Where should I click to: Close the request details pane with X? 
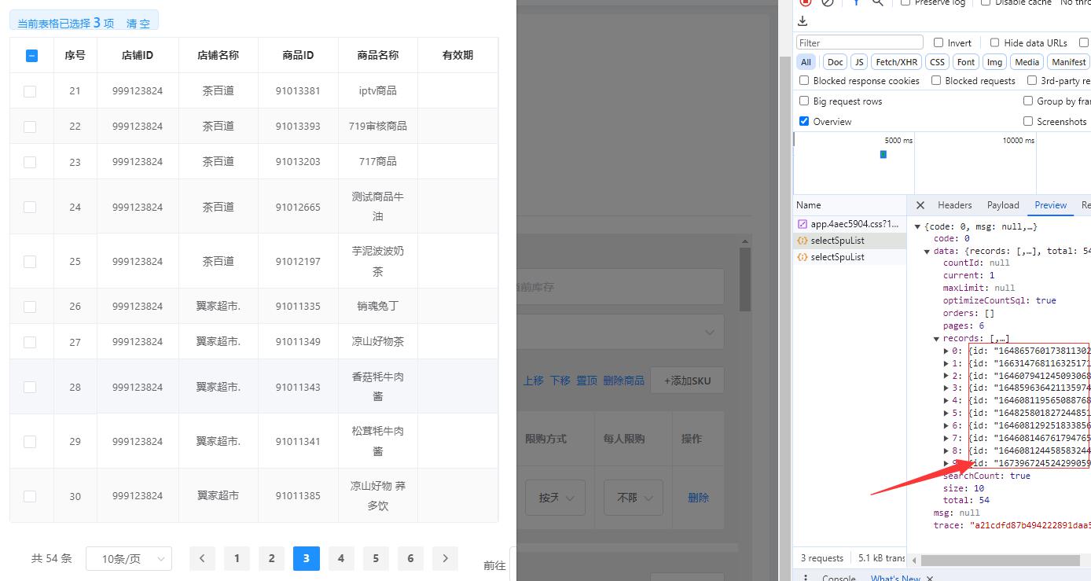(x=920, y=205)
